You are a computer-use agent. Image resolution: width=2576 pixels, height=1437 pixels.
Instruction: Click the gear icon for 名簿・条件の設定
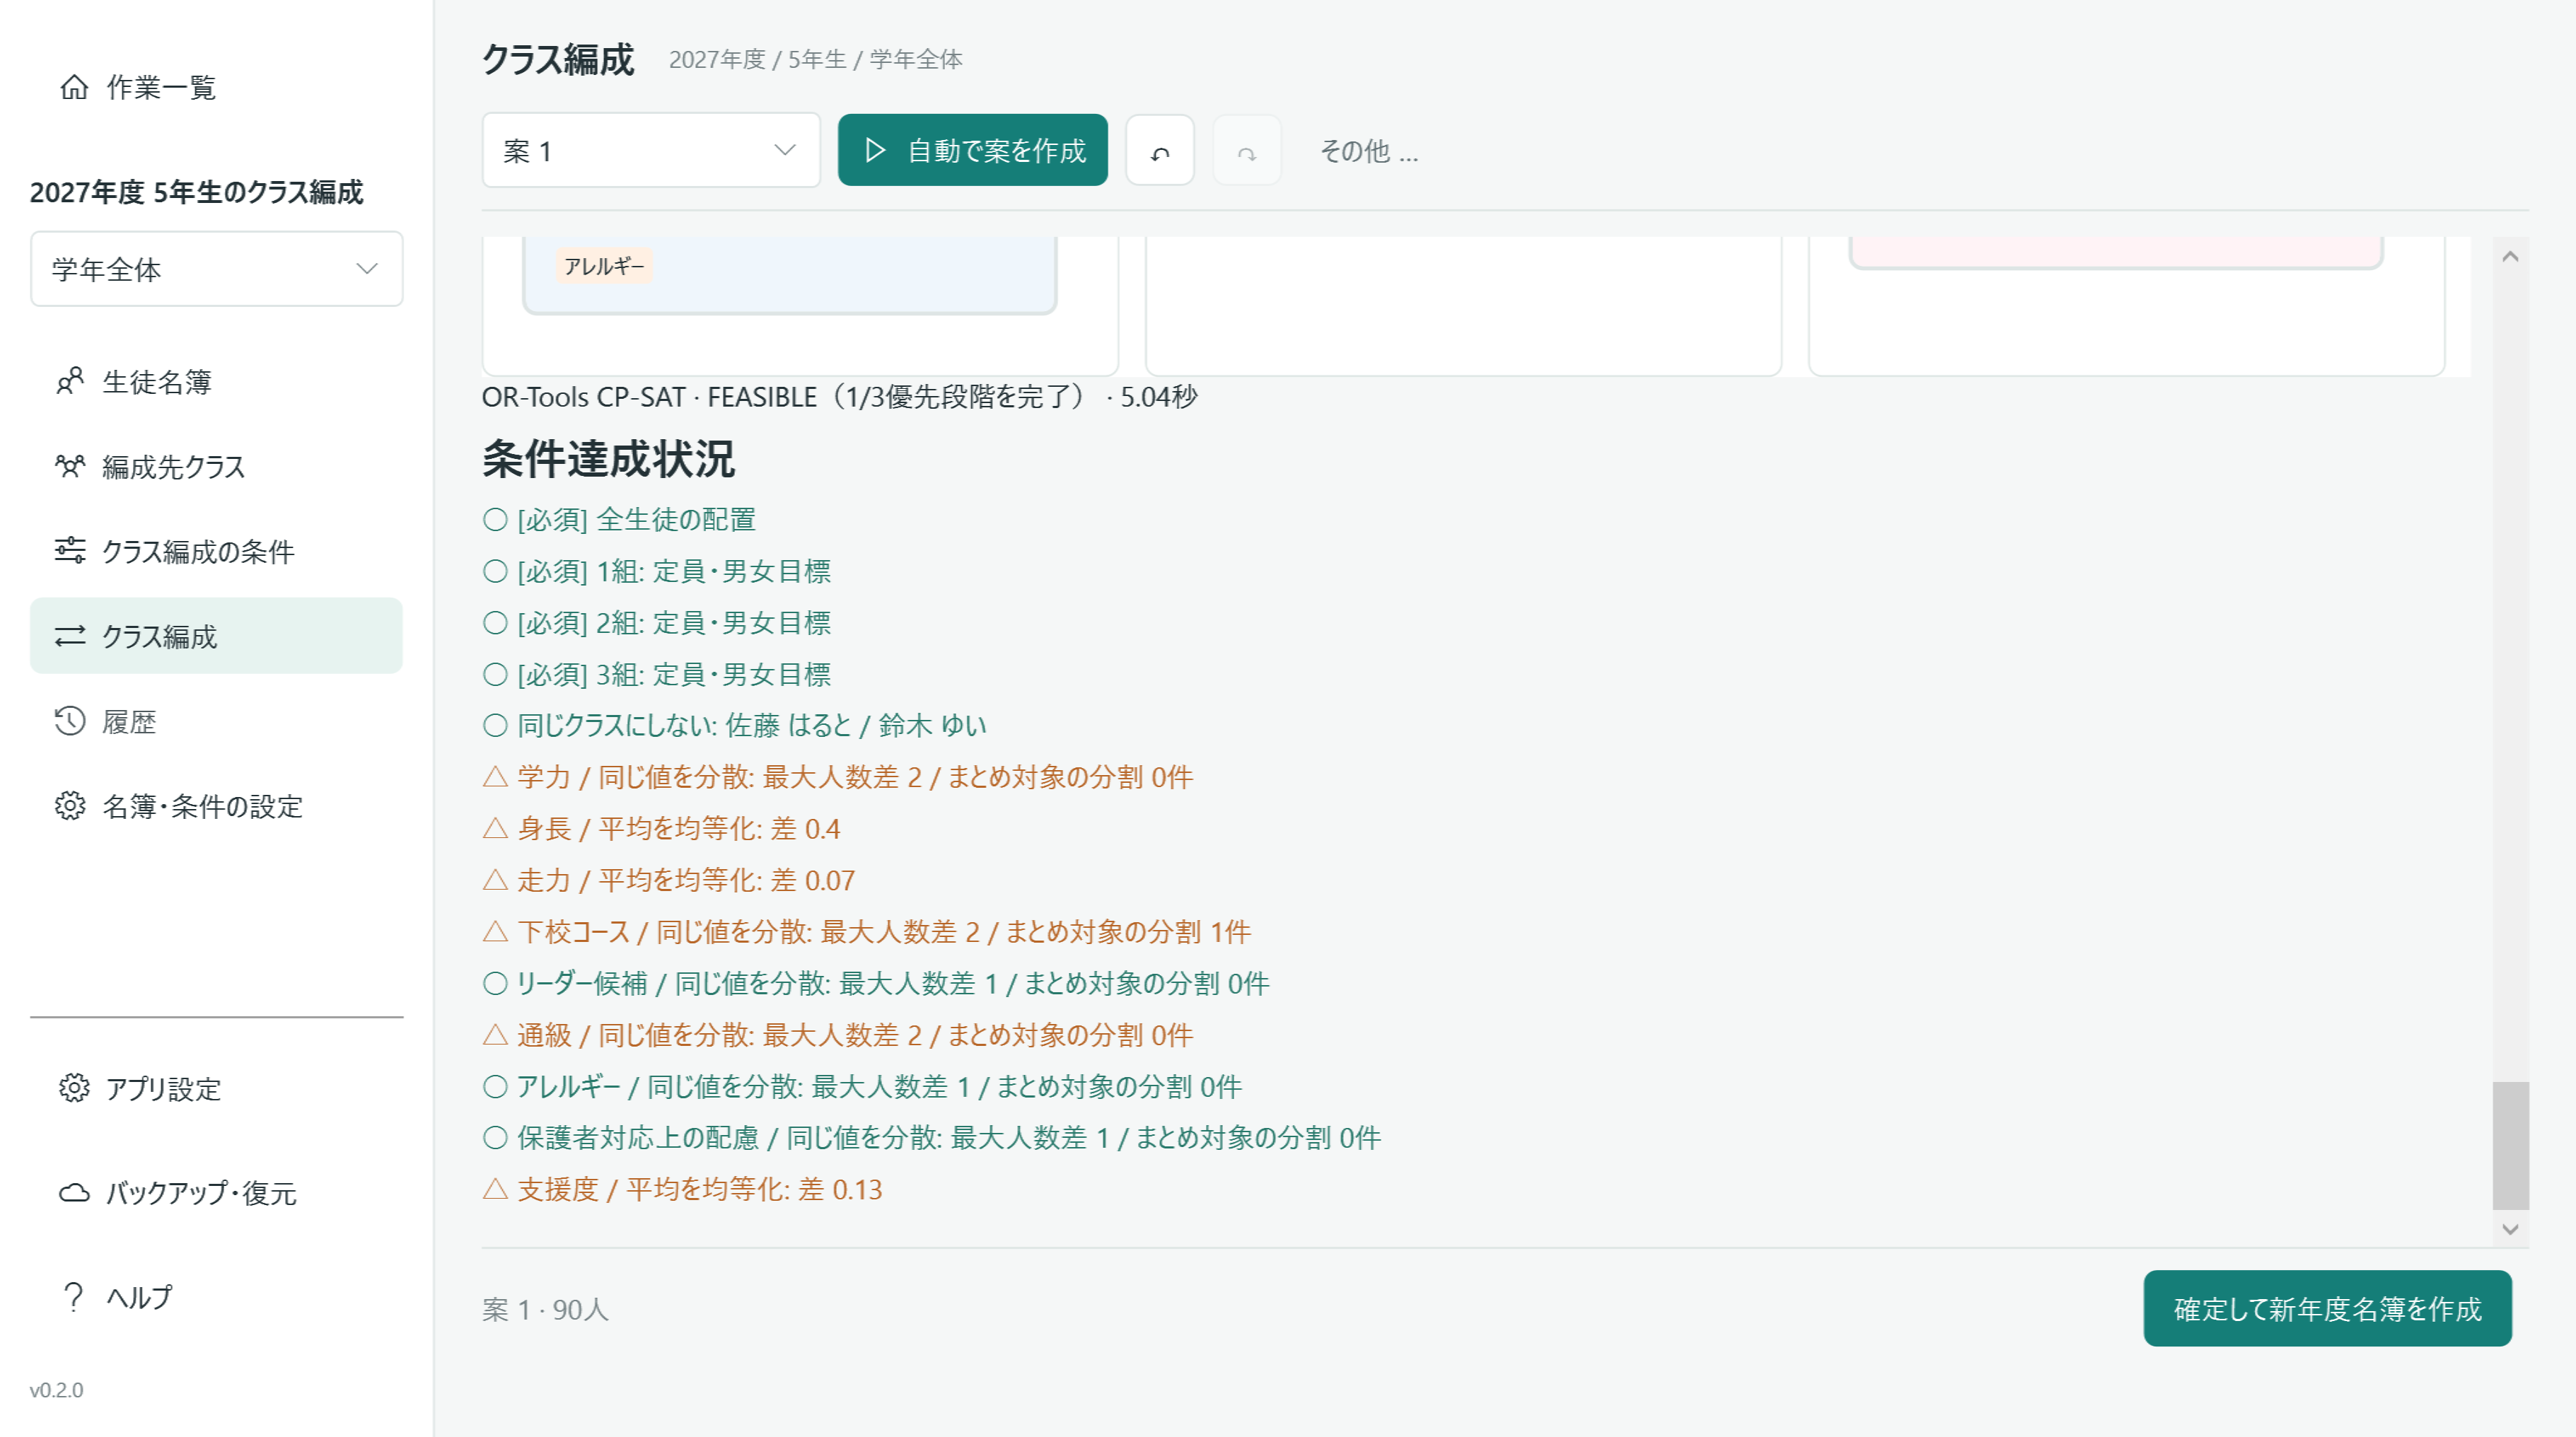coord(70,806)
